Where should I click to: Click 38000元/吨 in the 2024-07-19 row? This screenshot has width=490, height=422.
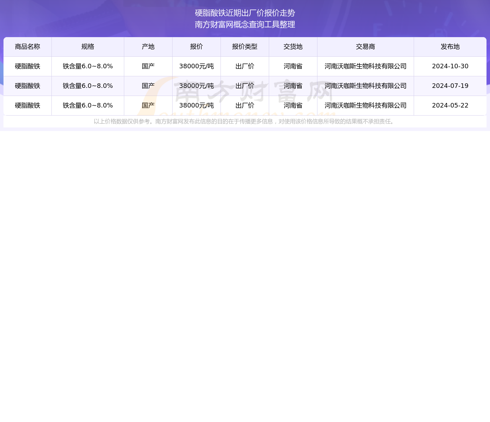[196, 86]
